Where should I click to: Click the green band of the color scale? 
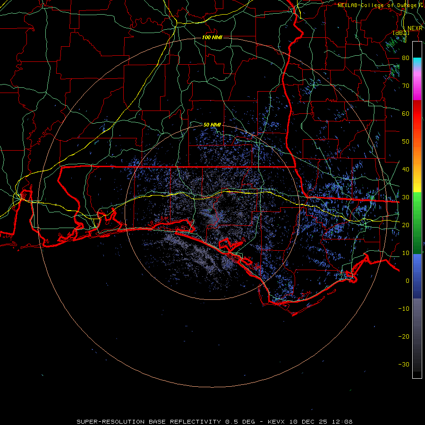coord(417,223)
